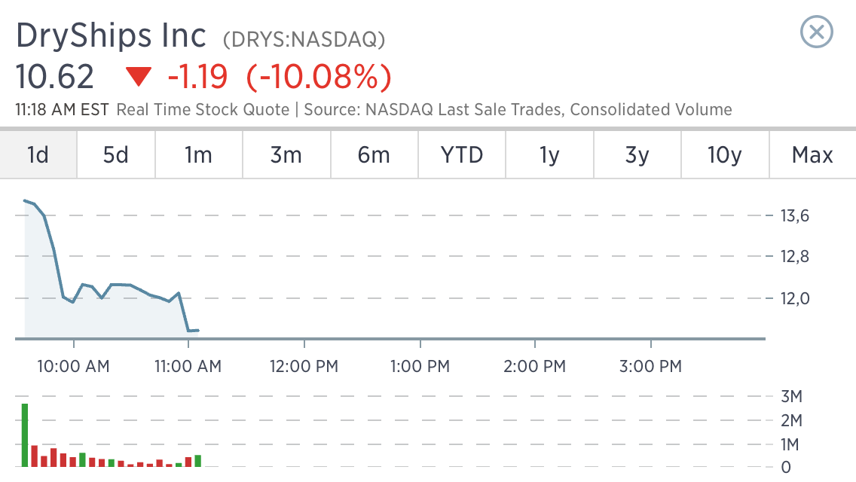Click the 3:00 PM time axis label
This screenshot has width=856, height=482.
[651, 366]
